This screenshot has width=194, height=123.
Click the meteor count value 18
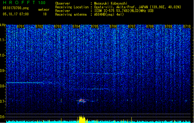[x=45, y=14]
